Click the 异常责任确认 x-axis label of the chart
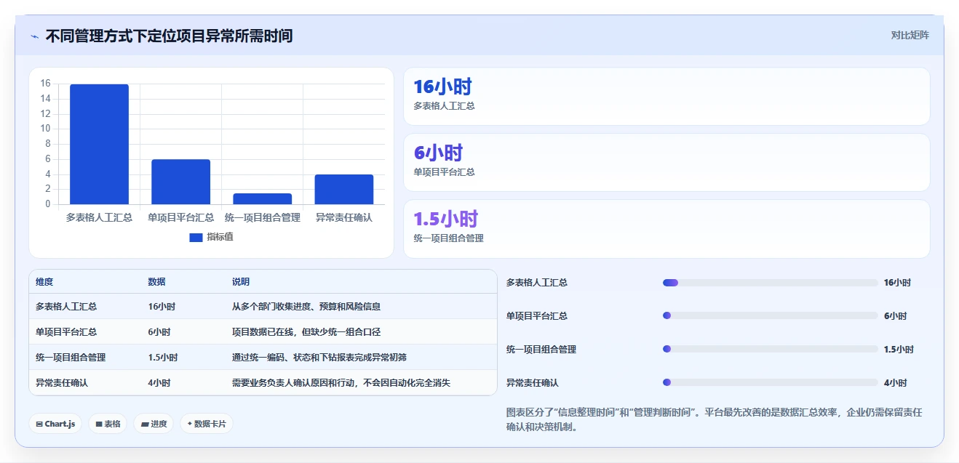Image resolution: width=959 pixels, height=463 pixels. [x=343, y=217]
